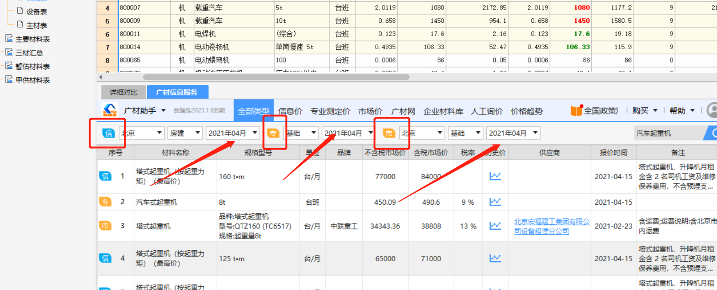Click the 三材汇总 sheet icon
This screenshot has height=290, width=717.
pyautogui.click(x=9, y=52)
